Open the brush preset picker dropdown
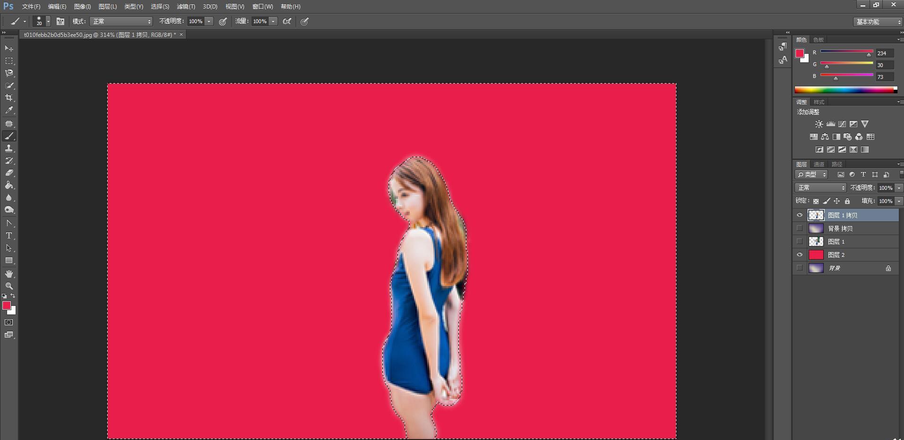Image resolution: width=904 pixels, height=440 pixels. click(x=48, y=21)
